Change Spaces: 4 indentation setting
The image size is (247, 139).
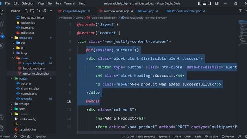tap(164, 136)
